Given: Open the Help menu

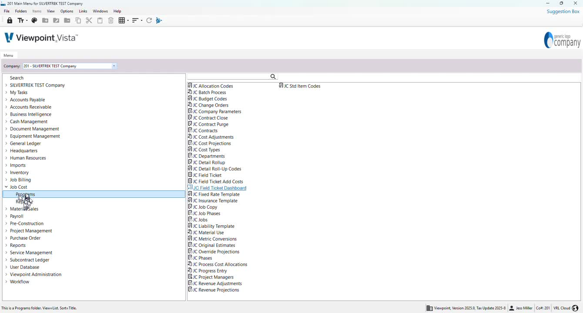Looking at the screenshot, I should point(117,11).
